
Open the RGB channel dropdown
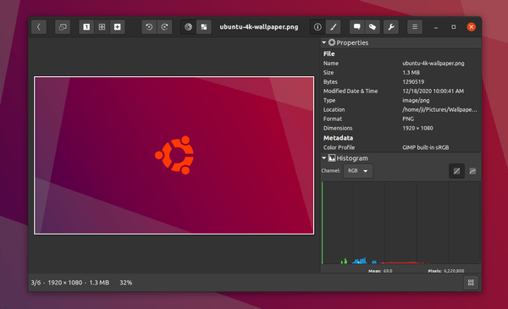pyautogui.click(x=358, y=171)
